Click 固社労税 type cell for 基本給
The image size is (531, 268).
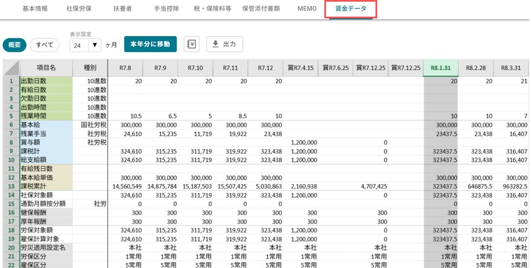90,125
